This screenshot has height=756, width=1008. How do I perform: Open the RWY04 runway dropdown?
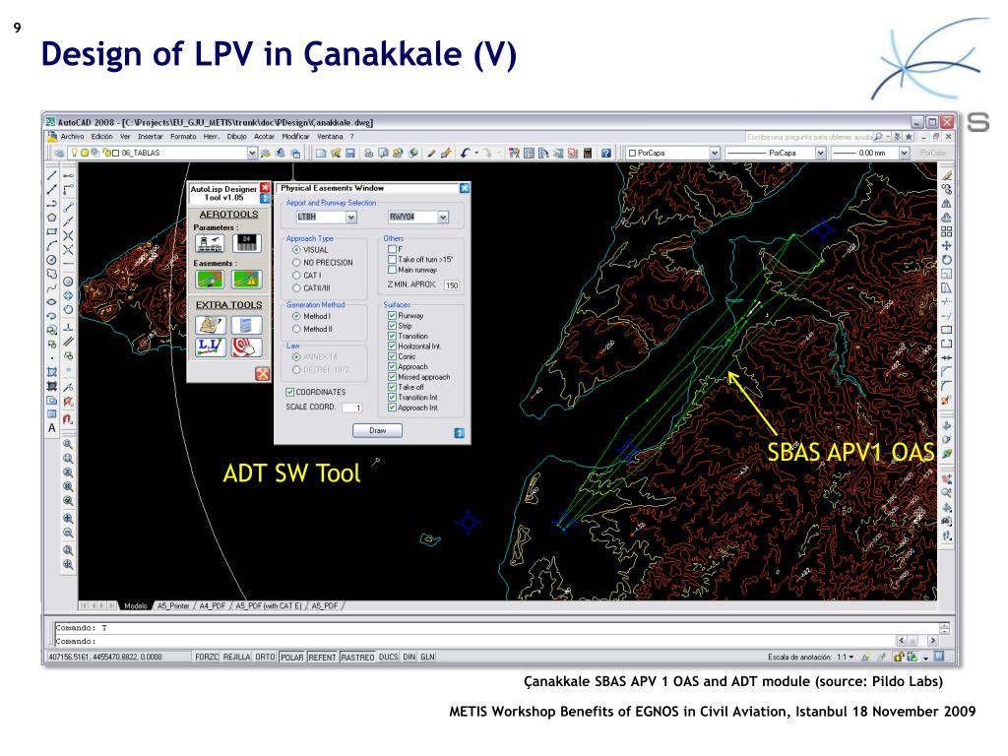443,218
